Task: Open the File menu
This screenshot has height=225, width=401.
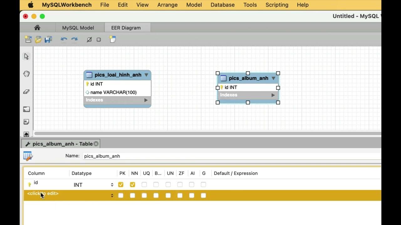Action: [105, 5]
